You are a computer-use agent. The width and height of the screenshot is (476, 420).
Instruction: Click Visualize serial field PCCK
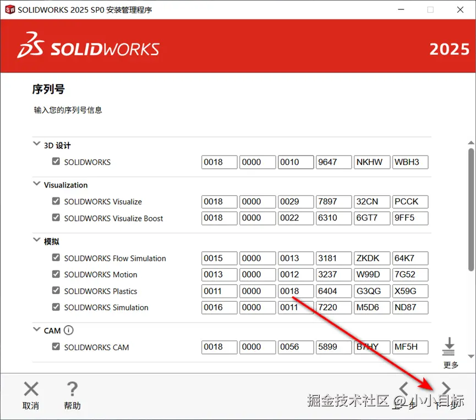[x=410, y=202]
